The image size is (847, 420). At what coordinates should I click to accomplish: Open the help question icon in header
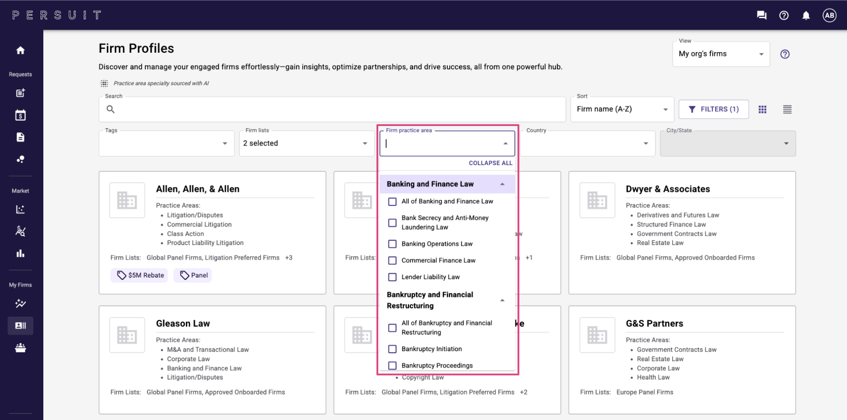click(x=784, y=15)
